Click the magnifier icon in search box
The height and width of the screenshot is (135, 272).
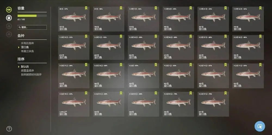[x=20, y=27]
